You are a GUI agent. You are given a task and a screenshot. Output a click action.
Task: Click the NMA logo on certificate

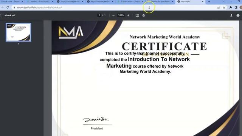[71, 32]
